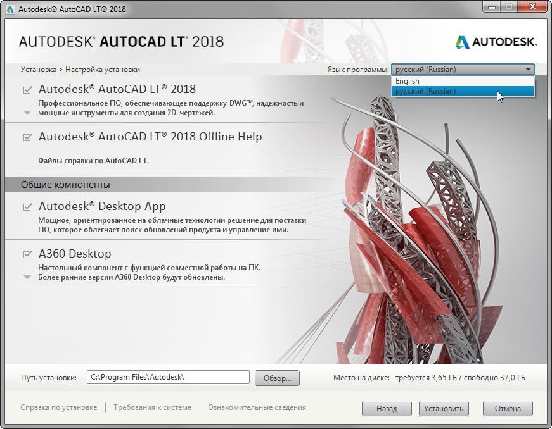Open the program language dropdown
Screen dimensions: 552x429
[x=463, y=70]
